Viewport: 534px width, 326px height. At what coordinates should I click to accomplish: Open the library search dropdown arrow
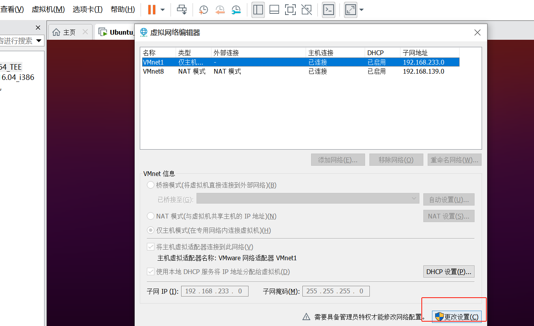click(39, 41)
